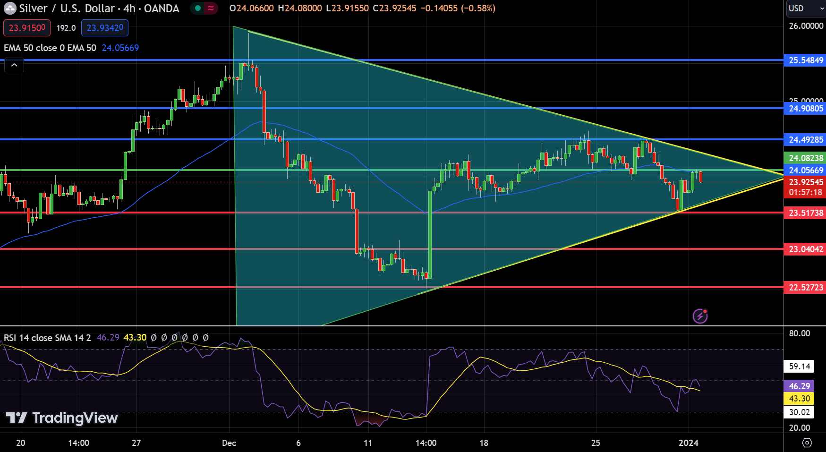Select the 24.05669 EMA price label

click(x=806, y=171)
